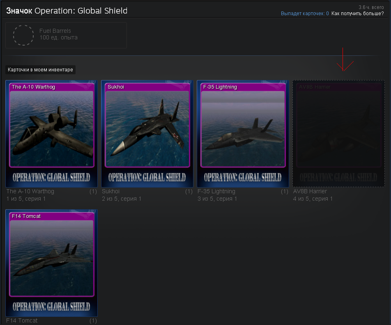Open the F-35 Lightning trading card
Image resolution: width=391 pixels, height=325 pixels.
(x=243, y=134)
